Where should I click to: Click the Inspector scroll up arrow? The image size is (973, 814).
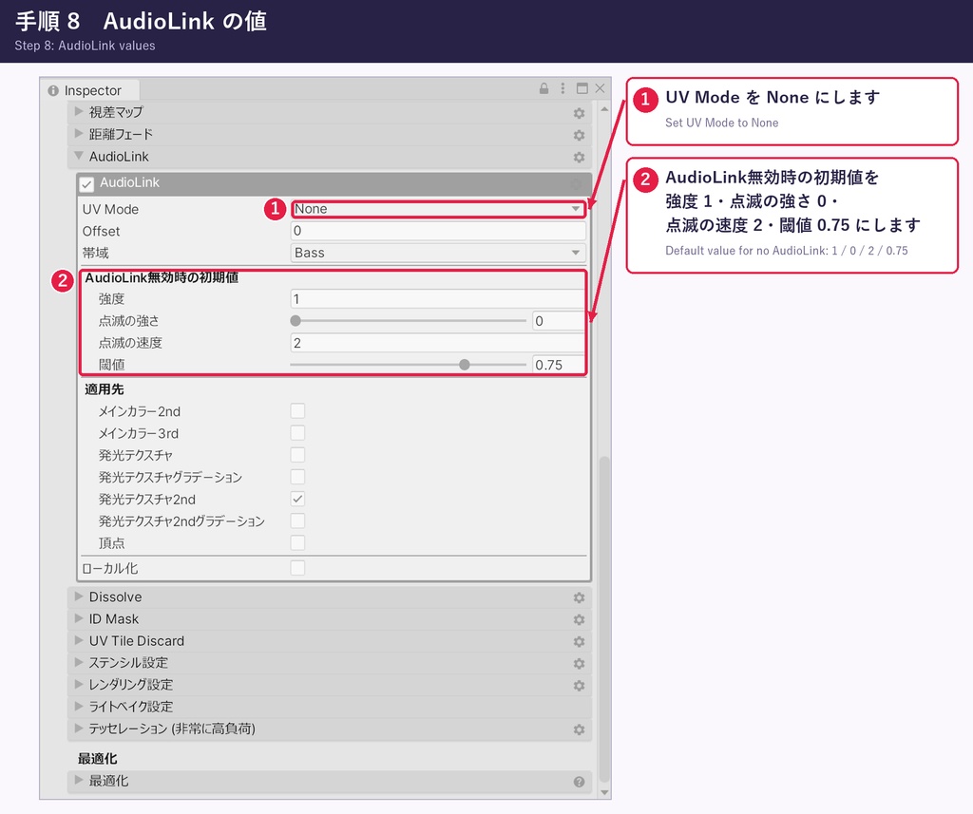[604, 109]
